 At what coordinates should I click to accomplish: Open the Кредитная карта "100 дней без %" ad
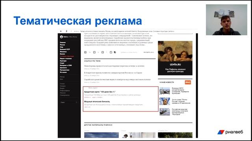coord(100,92)
